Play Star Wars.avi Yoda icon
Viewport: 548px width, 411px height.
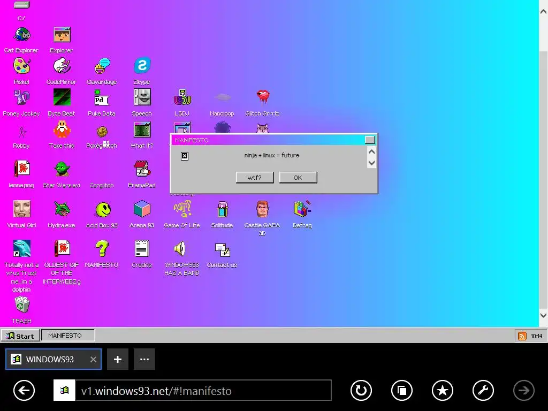point(62,169)
